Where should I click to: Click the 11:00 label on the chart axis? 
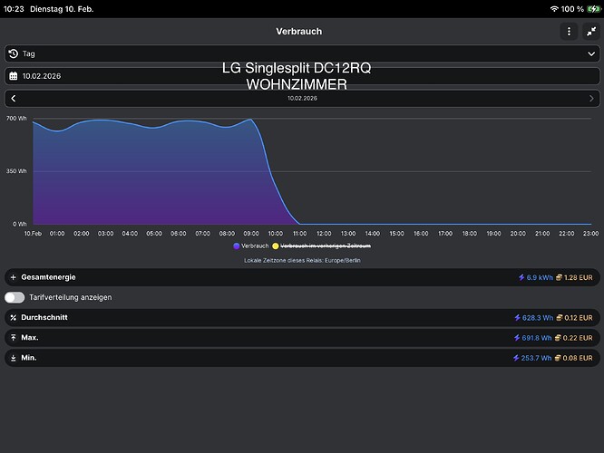tap(299, 234)
